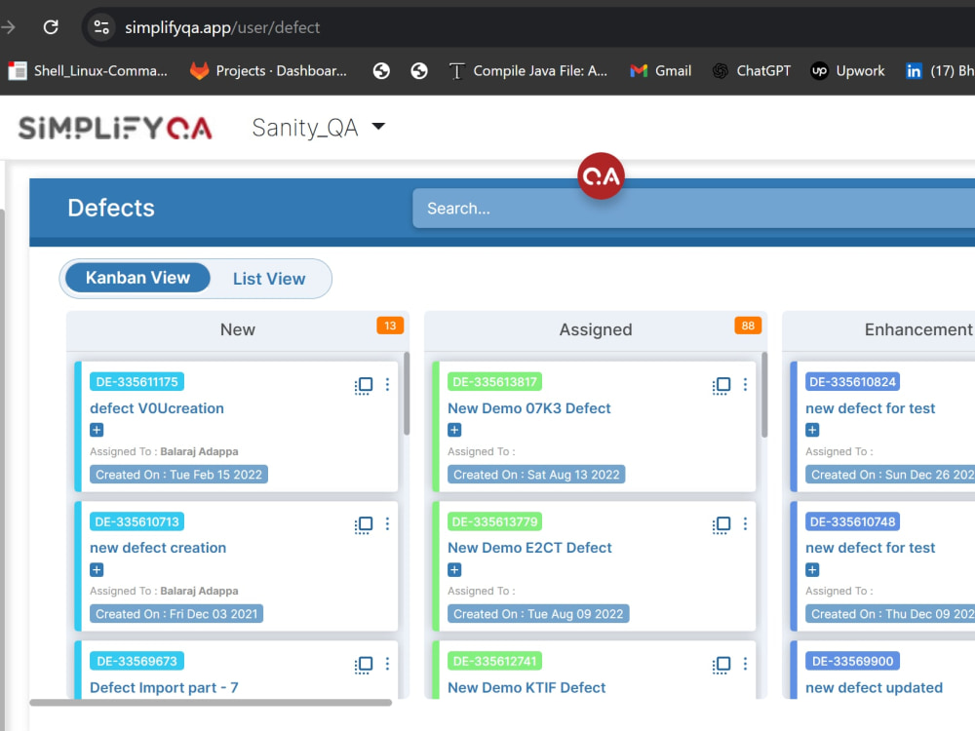Image resolution: width=975 pixels, height=731 pixels.
Task: Open Compile Java File bookmark
Action: pos(527,71)
